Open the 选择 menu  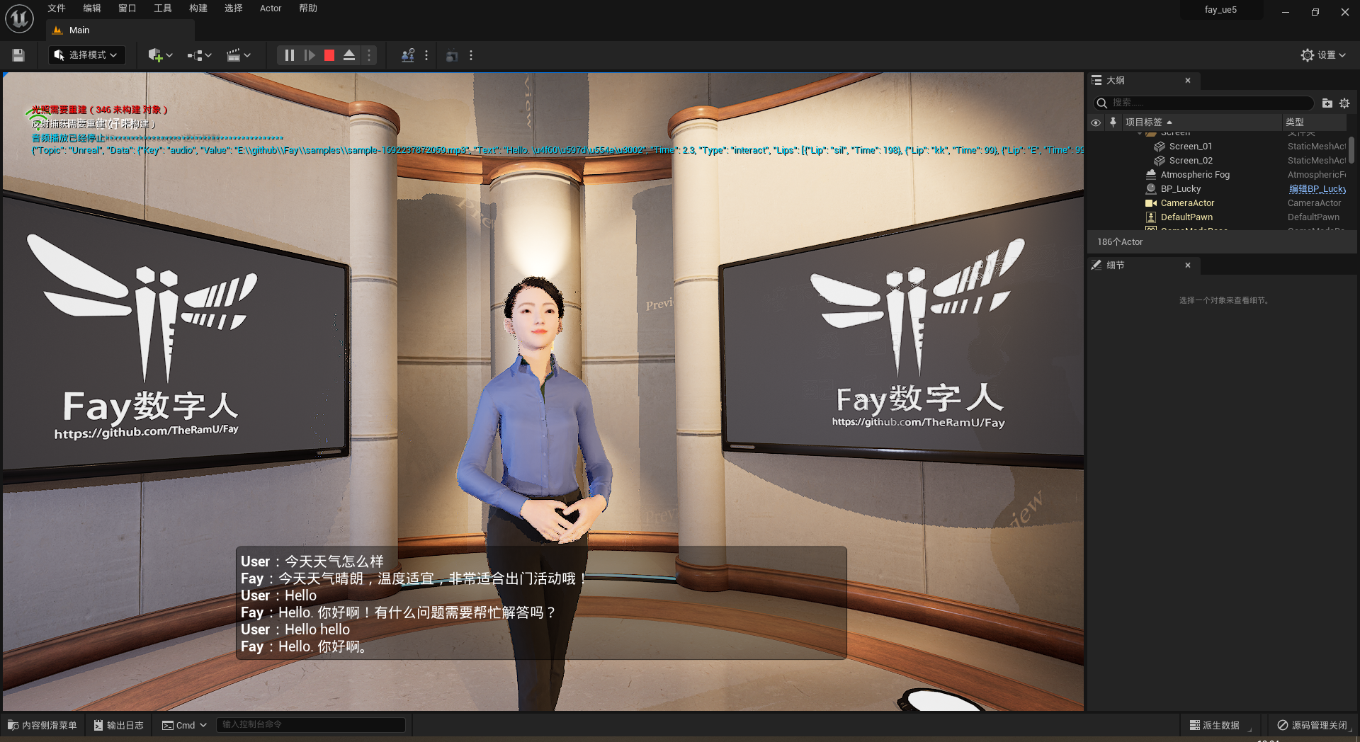pyautogui.click(x=234, y=8)
